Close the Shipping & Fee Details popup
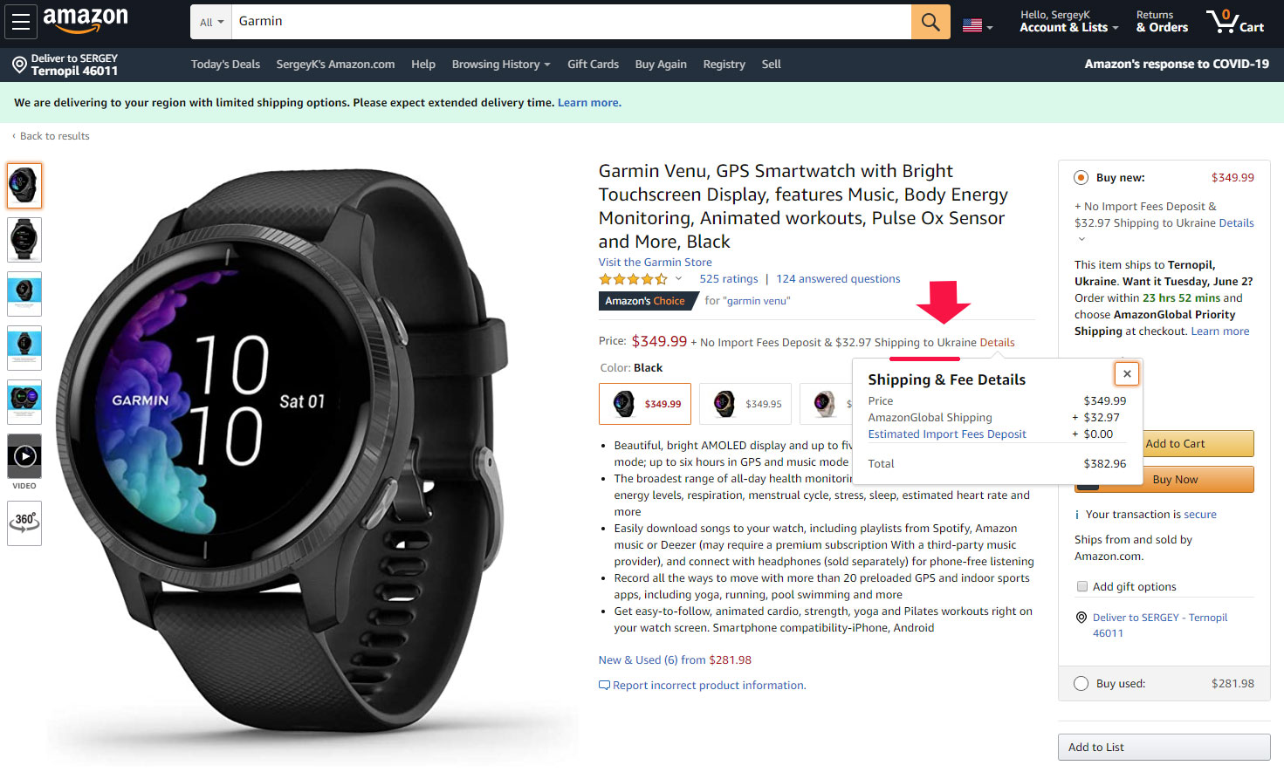Image resolution: width=1284 pixels, height=772 pixels. point(1127,373)
